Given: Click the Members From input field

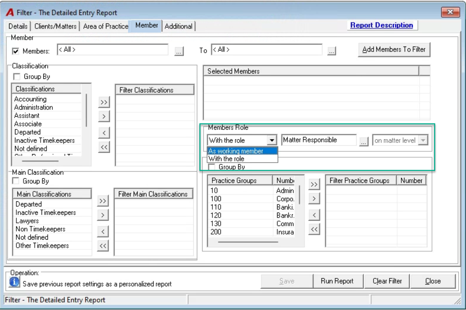Looking at the screenshot, I should coord(112,50).
